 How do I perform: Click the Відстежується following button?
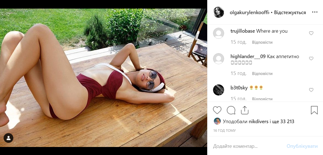click(x=290, y=12)
